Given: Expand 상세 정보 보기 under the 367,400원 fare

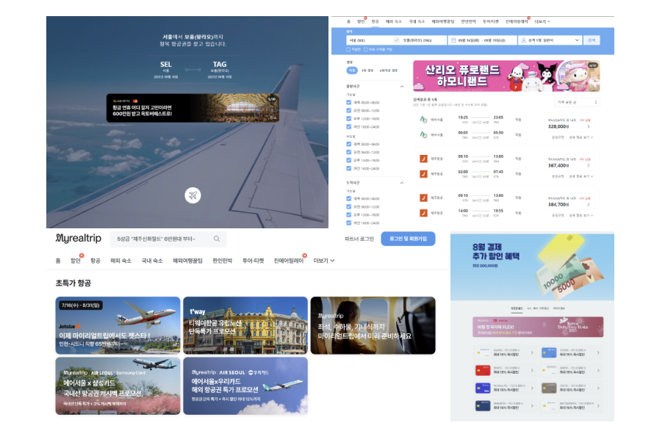Looking at the screenshot, I should [581, 176].
